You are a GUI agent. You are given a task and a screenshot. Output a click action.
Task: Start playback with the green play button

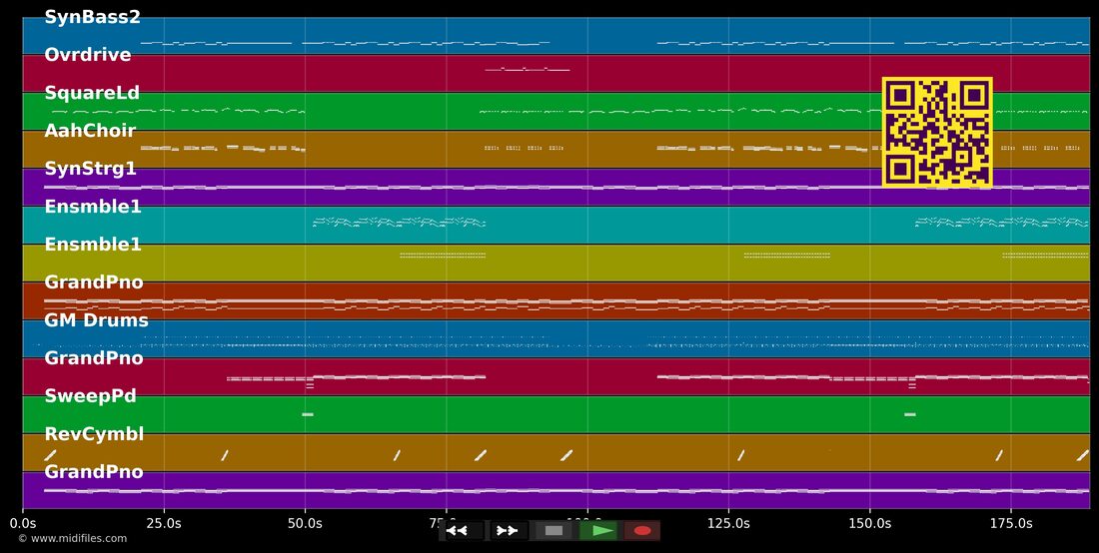click(x=597, y=531)
